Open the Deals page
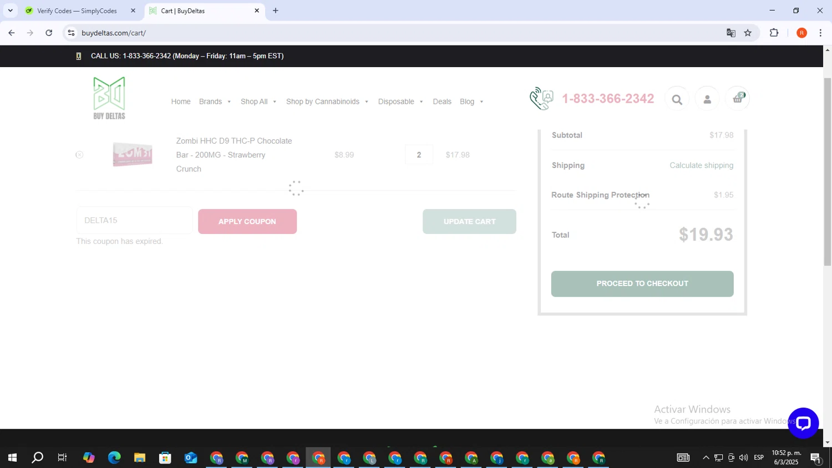 pos(442,101)
